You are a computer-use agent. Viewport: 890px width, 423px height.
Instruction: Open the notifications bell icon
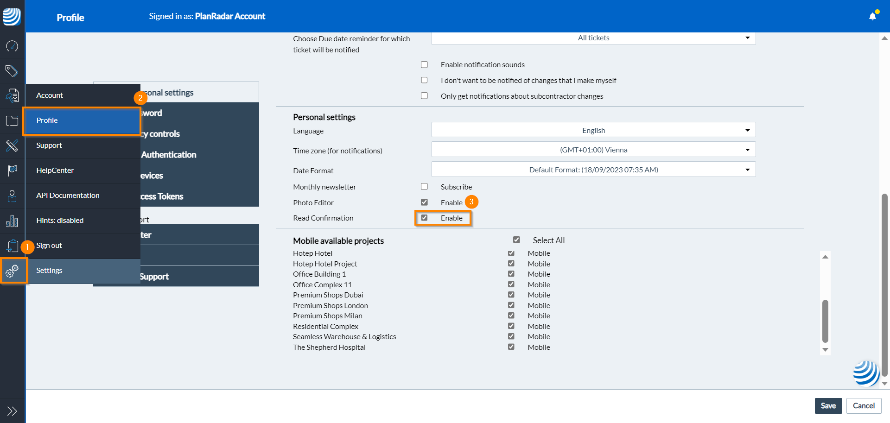tap(872, 16)
